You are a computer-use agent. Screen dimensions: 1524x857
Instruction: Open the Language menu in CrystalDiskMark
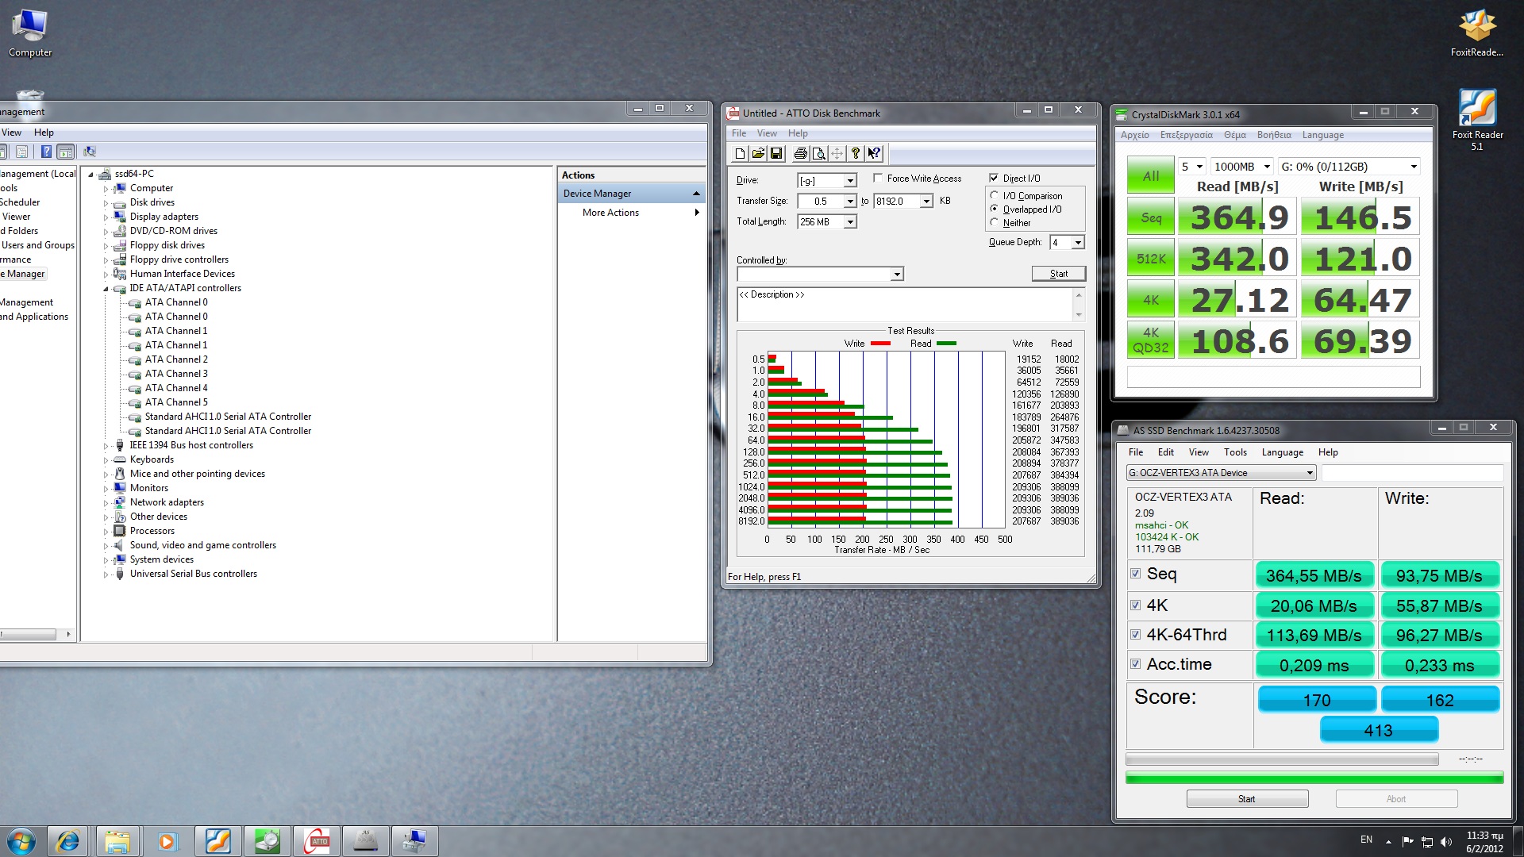point(1322,135)
